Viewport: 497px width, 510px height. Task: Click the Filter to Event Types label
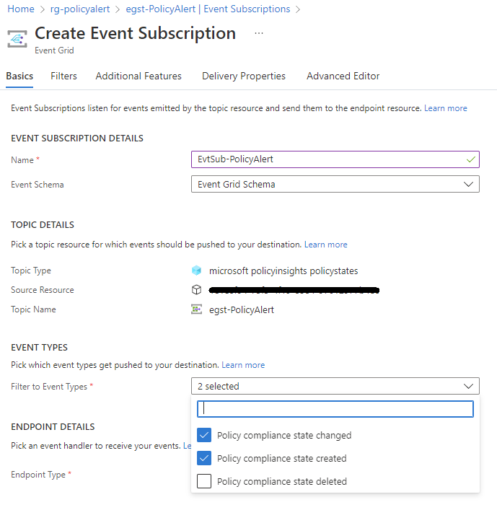49,387
